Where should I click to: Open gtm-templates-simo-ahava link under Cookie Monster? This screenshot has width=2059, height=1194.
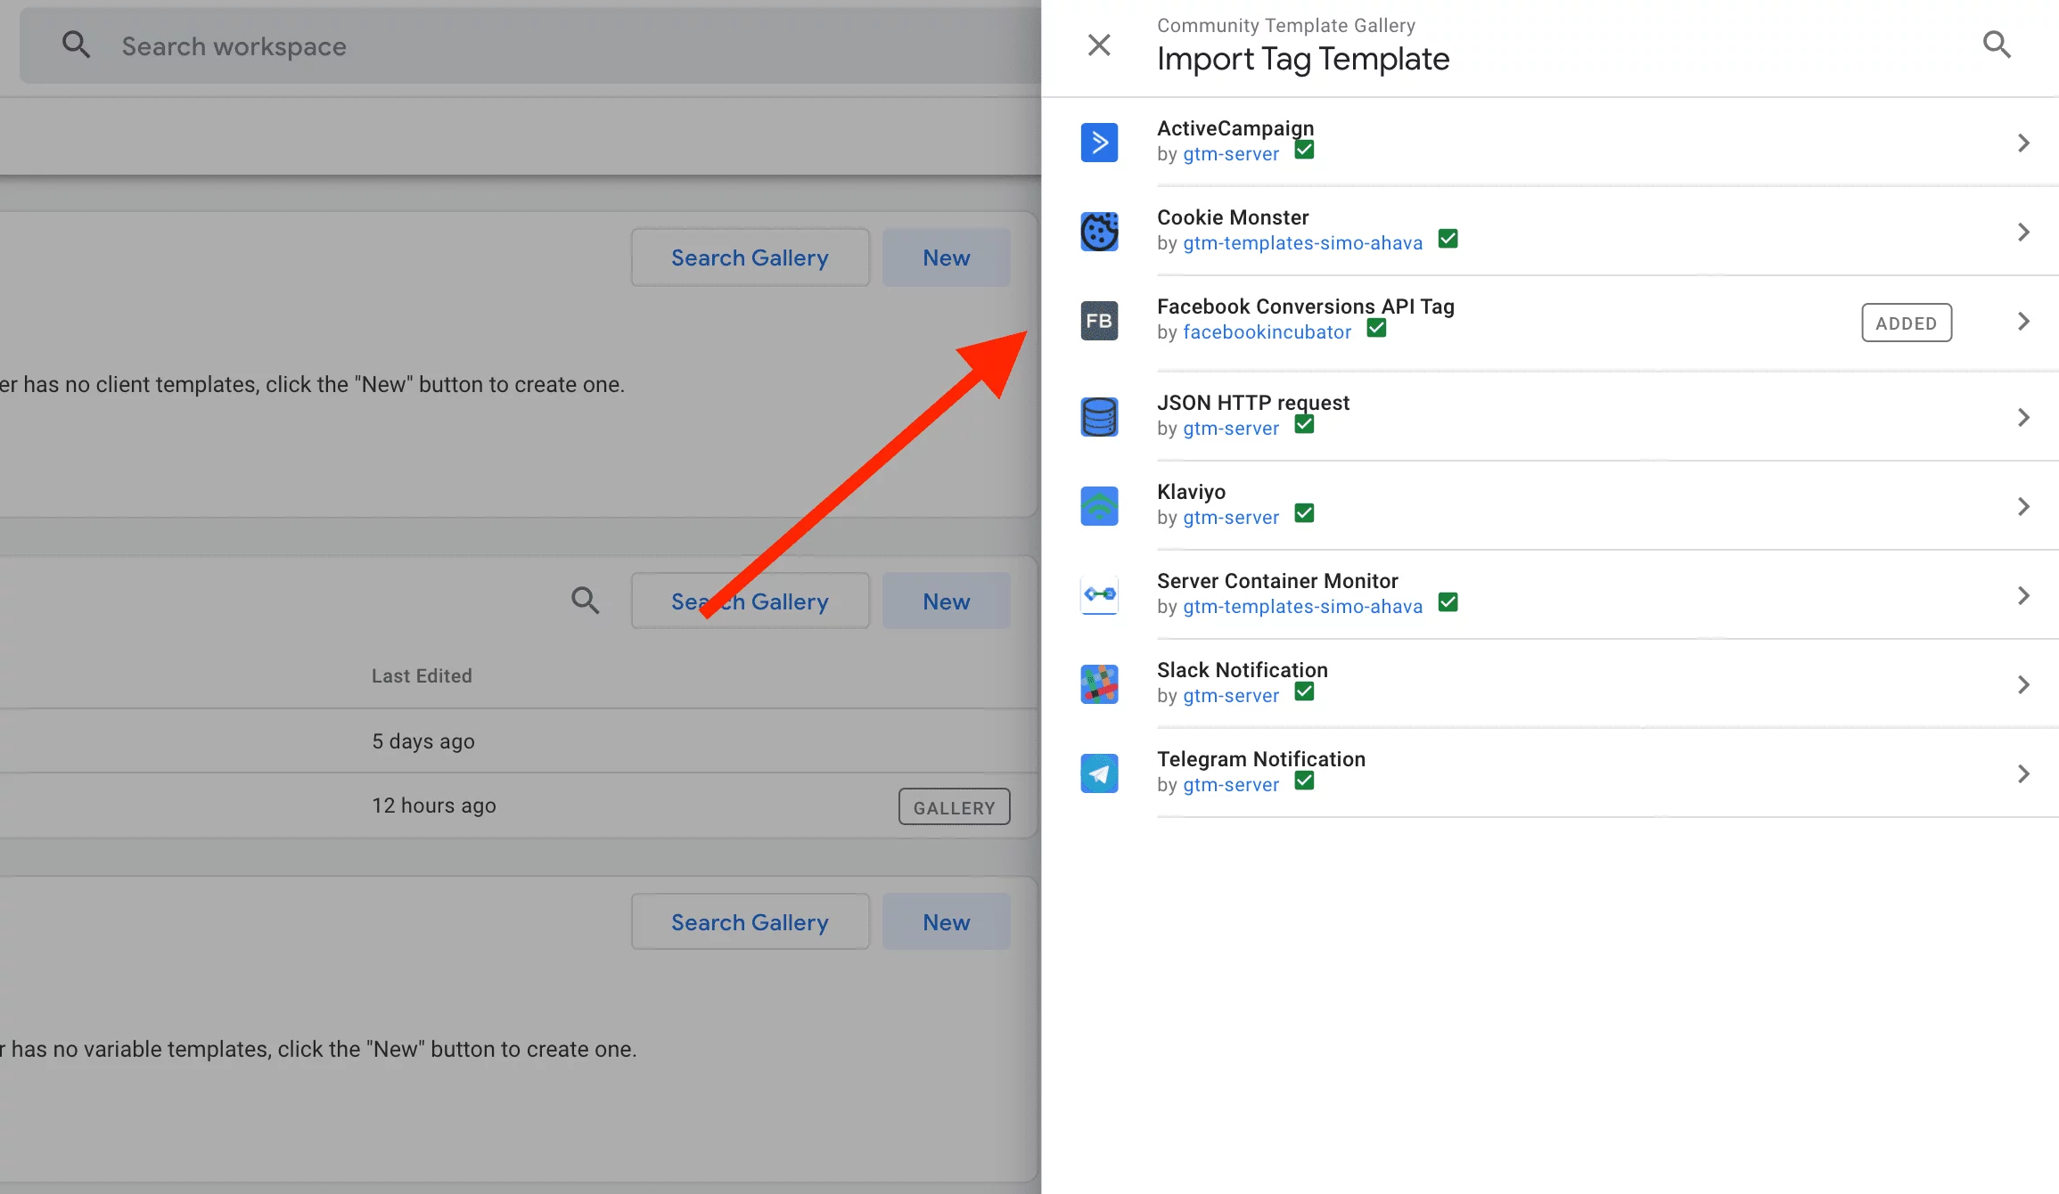(x=1302, y=243)
